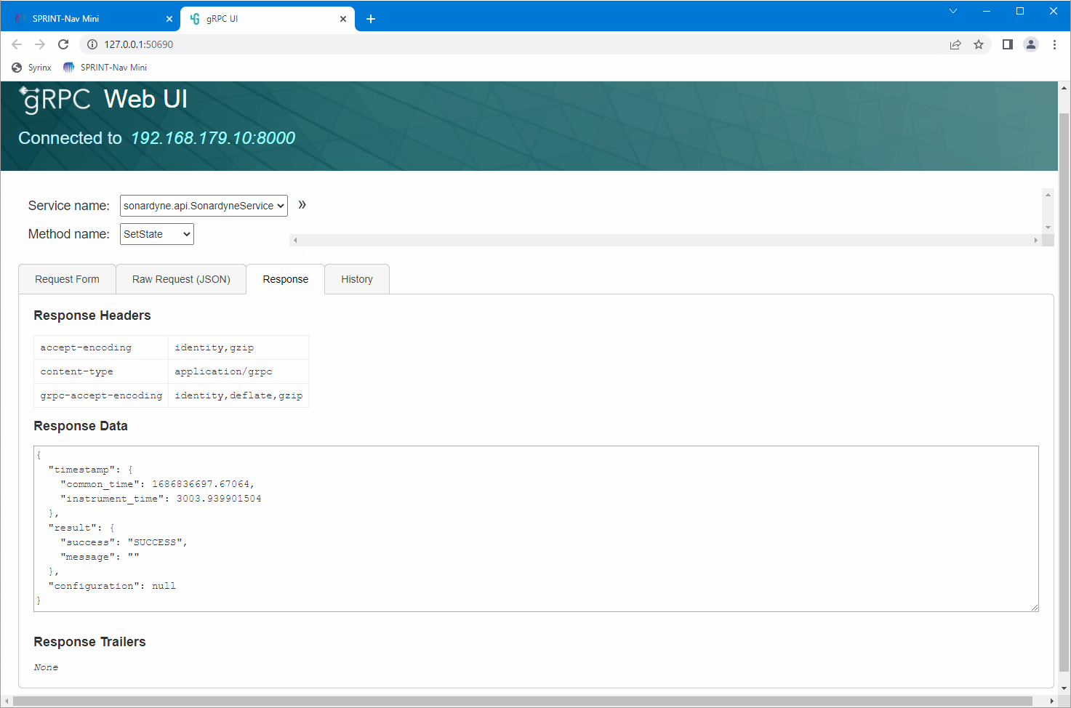Switch to the Raw Request (JSON) tab
Image resolution: width=1071 pixels, height=708 pixels.
[181, 279]
